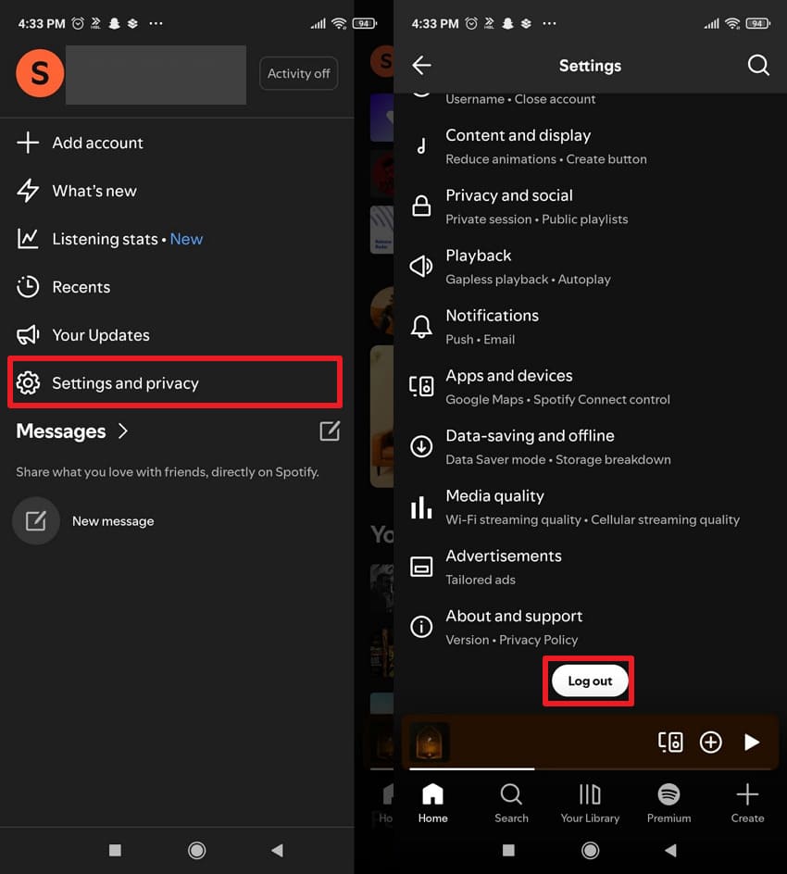Tap the info icon beside About and support

[421, 627]
